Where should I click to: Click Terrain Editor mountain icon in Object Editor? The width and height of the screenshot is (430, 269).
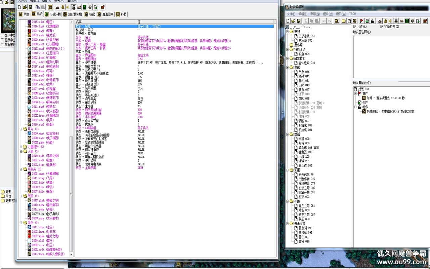click(57, 7)
